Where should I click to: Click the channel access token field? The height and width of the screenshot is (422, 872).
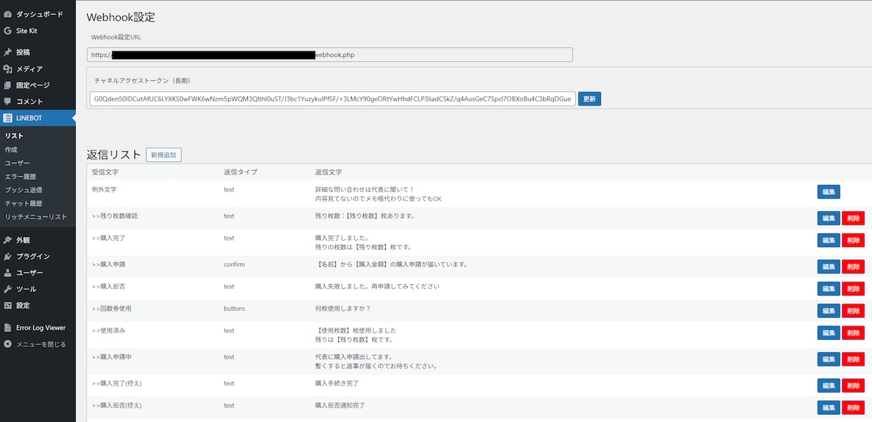tap(332, 99)
